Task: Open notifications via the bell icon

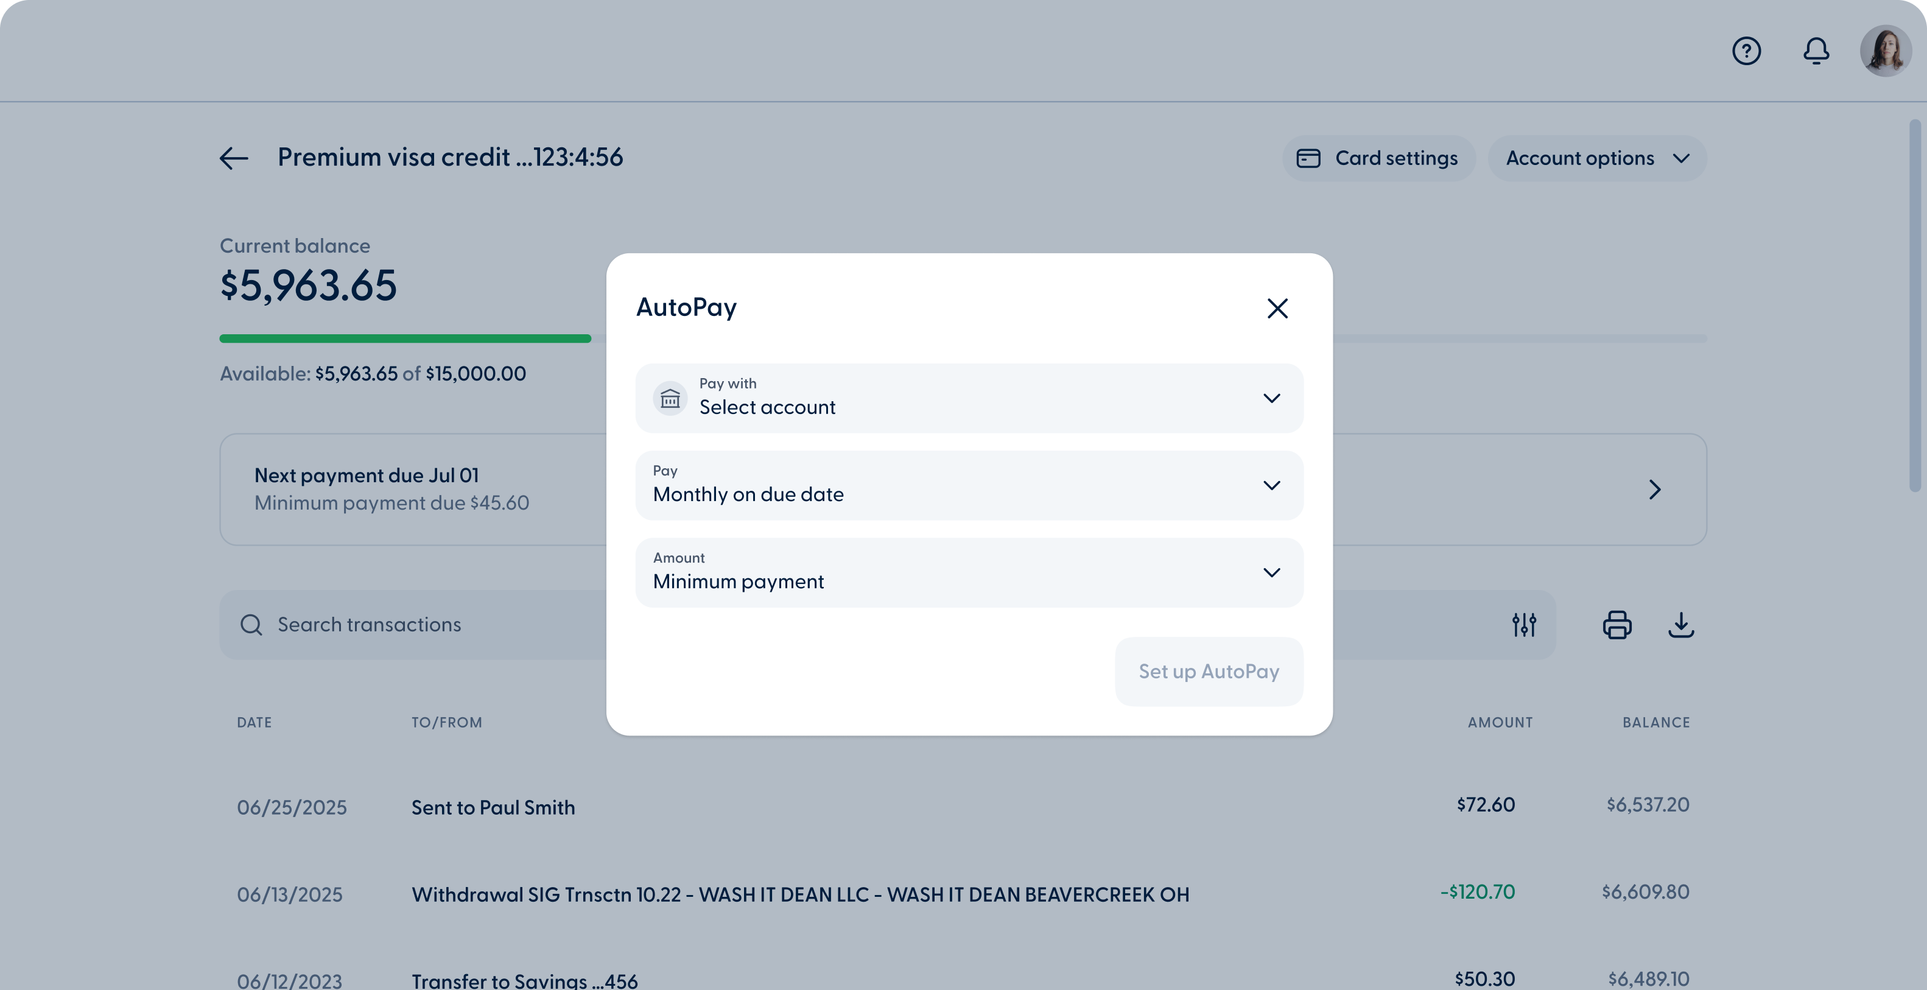Action: tap(1816, 51)
